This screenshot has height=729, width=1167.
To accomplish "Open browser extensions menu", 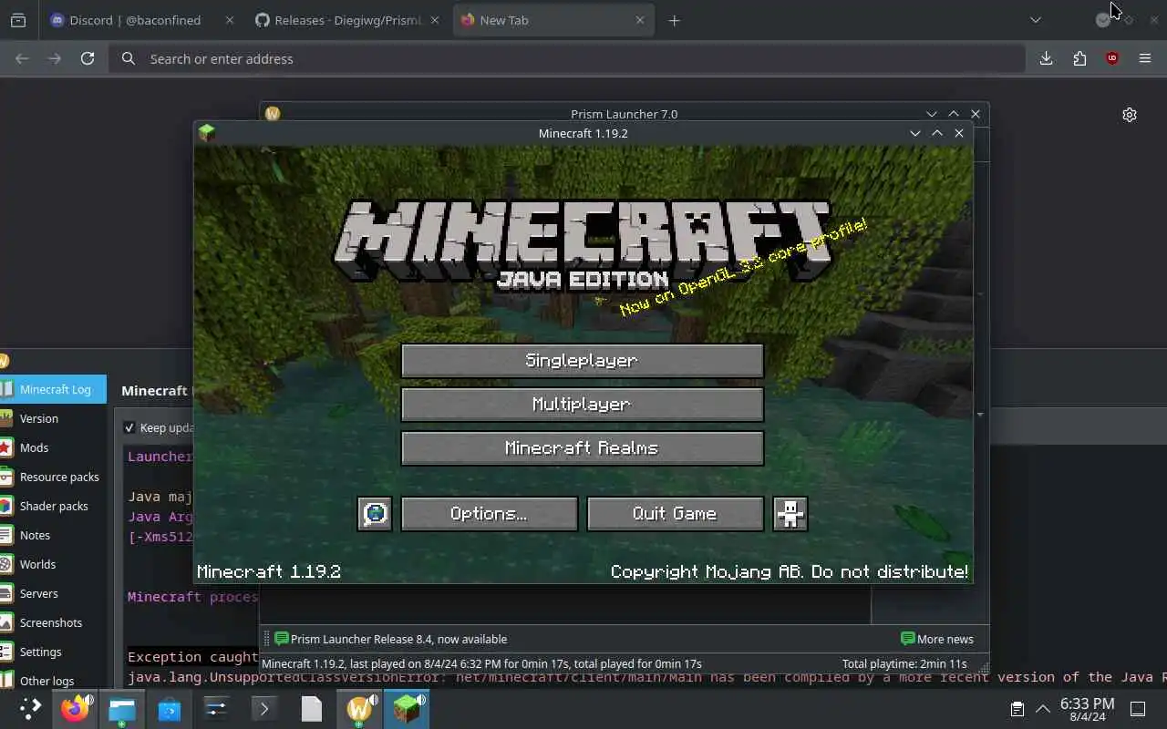I will pos(1079,58).
